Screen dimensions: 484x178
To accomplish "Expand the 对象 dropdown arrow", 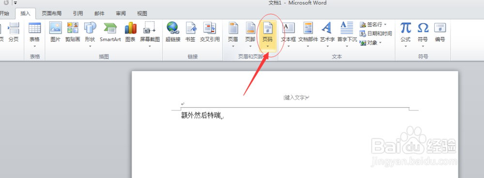I will tap(380, 43).
